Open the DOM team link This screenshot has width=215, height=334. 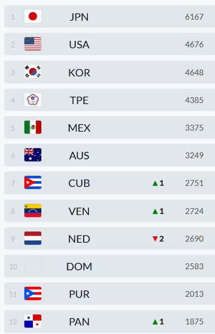click(79, 267)
